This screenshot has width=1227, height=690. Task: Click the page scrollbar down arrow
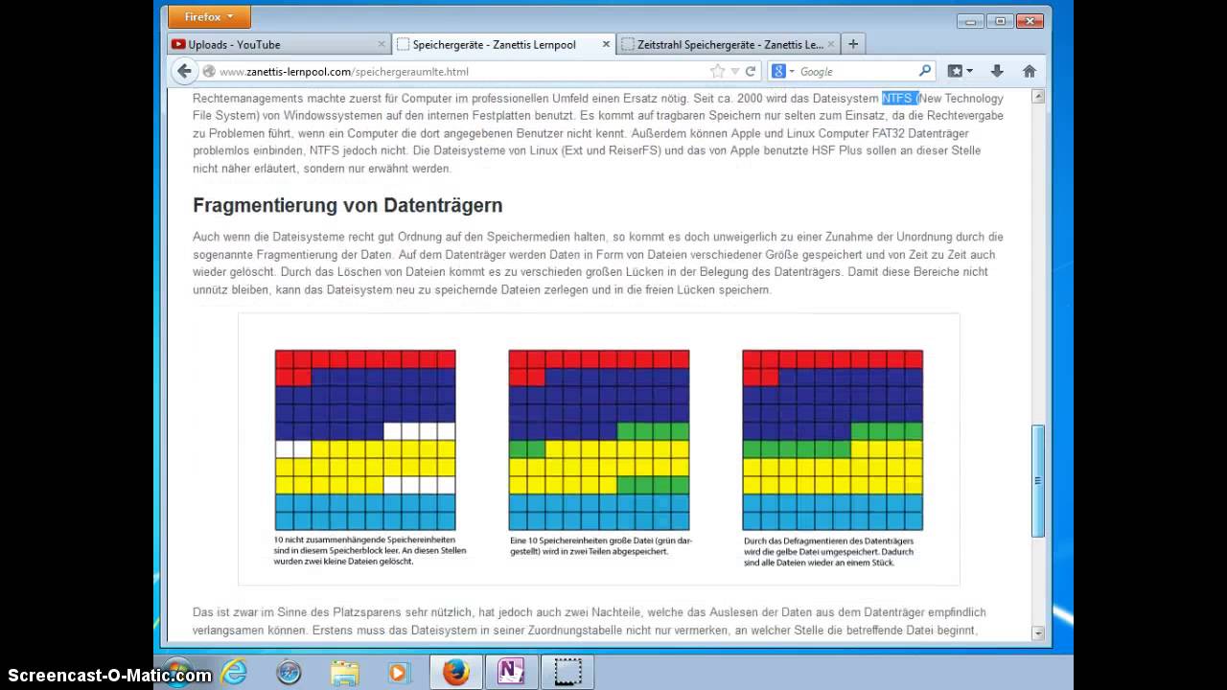click(1037, 633)
